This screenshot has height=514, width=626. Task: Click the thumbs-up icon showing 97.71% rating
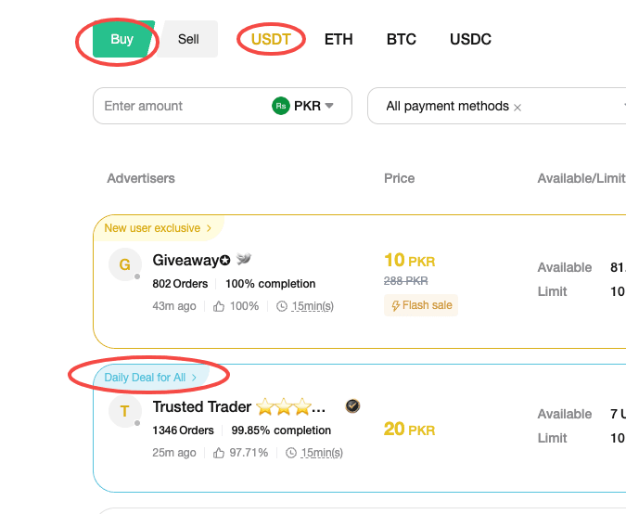click(x=218, y=453)
